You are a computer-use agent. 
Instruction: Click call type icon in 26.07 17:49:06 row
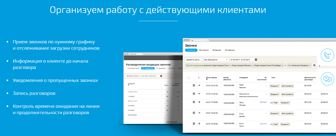pos(199,102)
